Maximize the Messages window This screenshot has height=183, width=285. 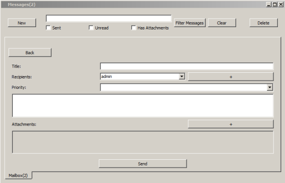[275, 4]
